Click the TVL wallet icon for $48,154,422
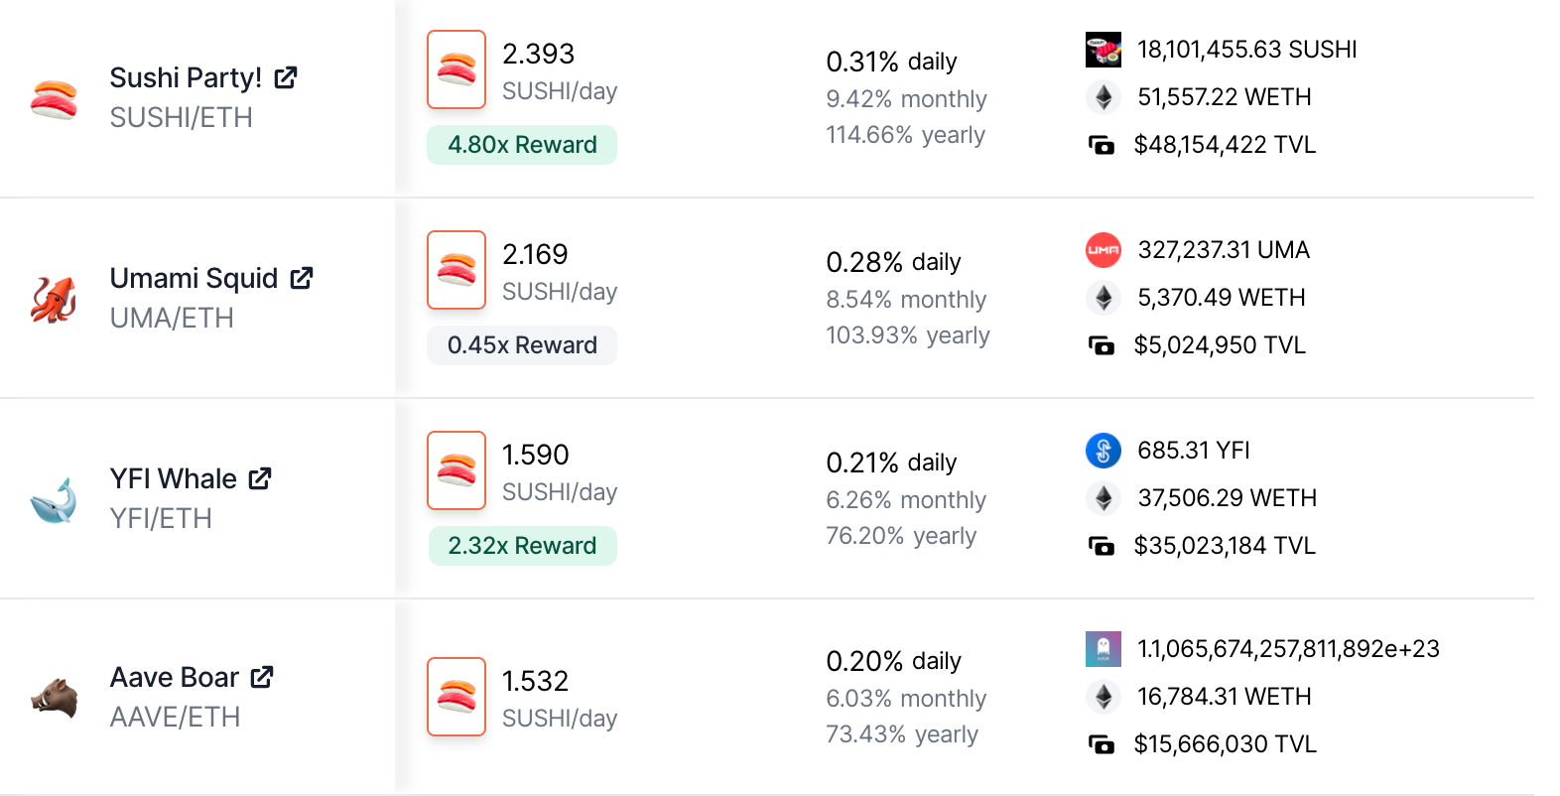The width and height of the screenshot is (1560, 796). pos(1102,145)
